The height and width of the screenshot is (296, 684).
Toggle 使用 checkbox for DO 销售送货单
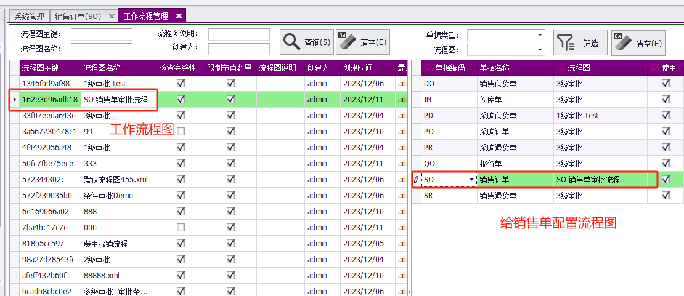[666, 83]
